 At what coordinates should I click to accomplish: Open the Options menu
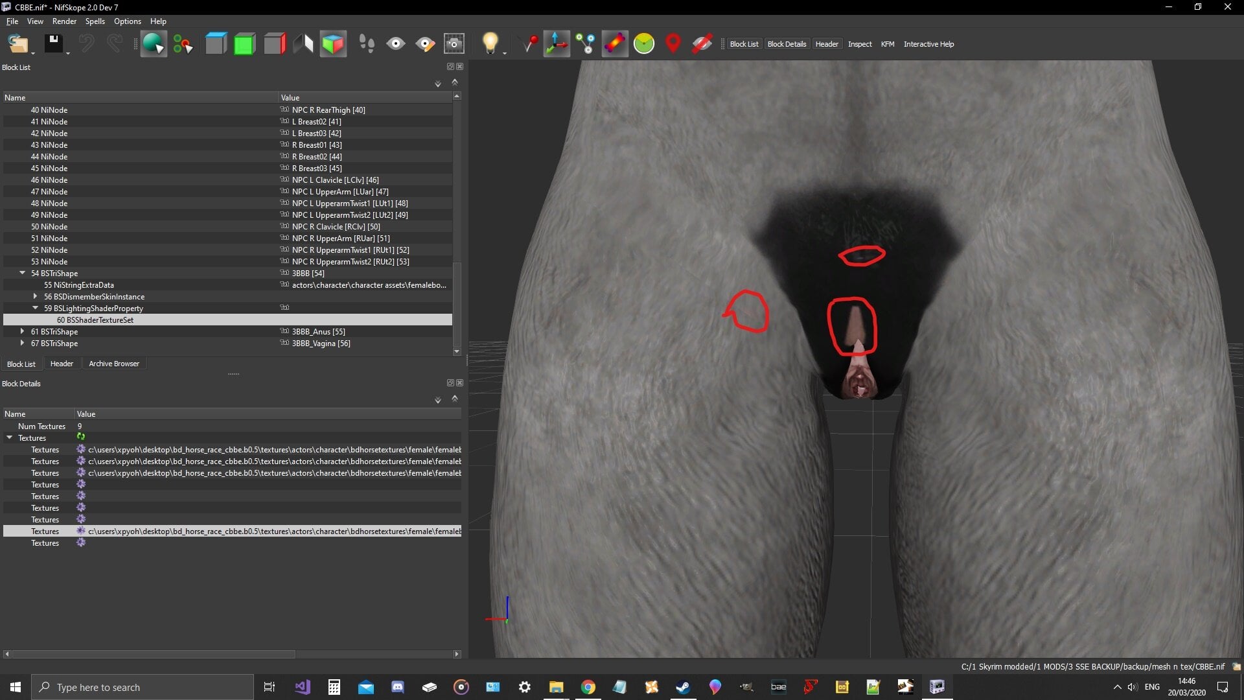point(128,21)
